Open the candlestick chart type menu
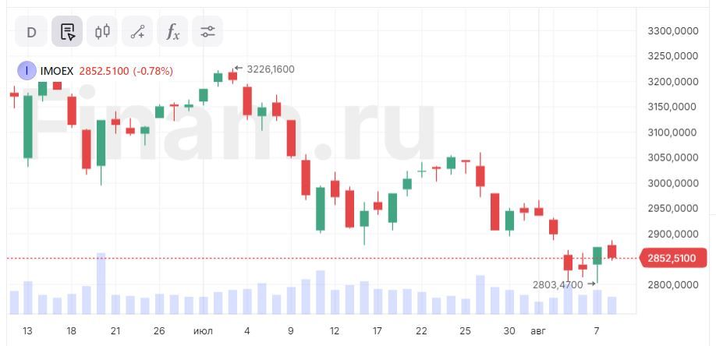Screen dimensions: 716x346 point(102,32)
